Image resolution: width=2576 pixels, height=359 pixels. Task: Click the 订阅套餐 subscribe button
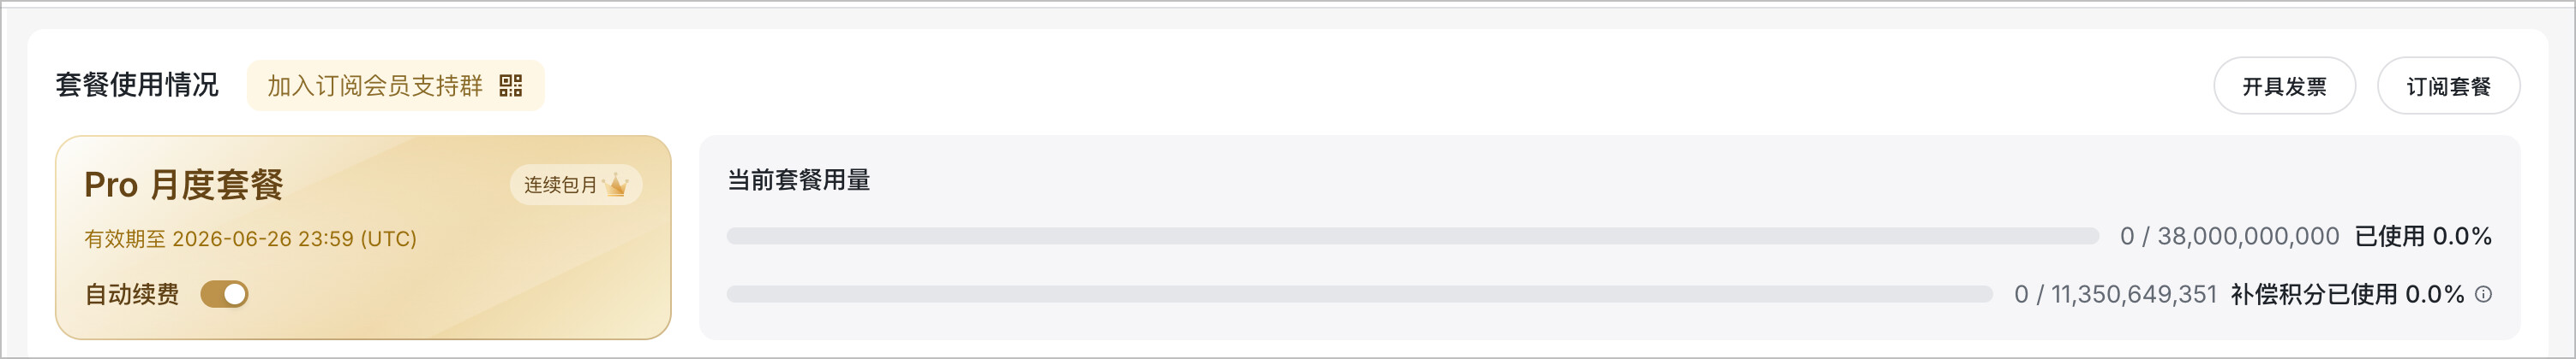[x=2448, y=85]
